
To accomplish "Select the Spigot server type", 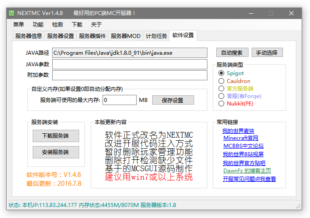I will pos(231,73).
